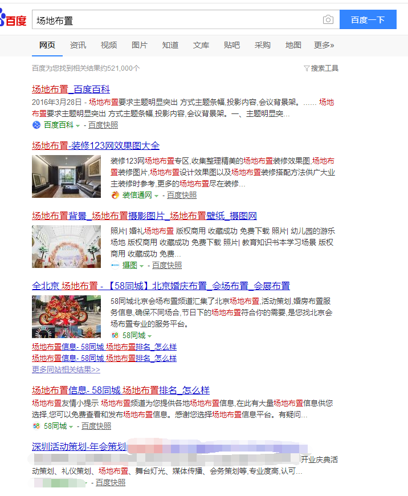Click first 场地布置信息 sub-link under 58同城
The height and width of the screenshot is (496, 408).
click(x=104, y=347)
